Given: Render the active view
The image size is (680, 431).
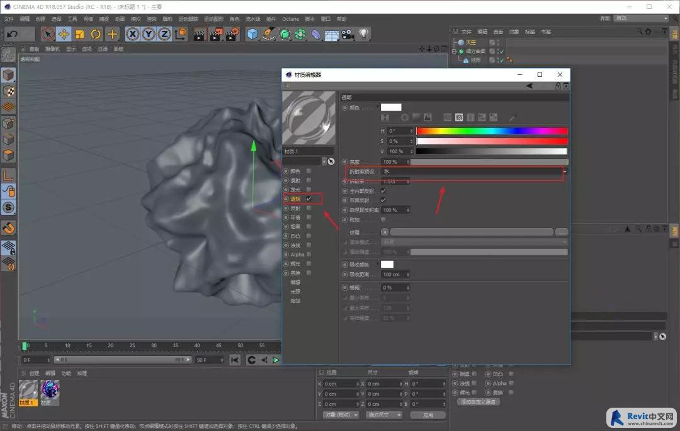Looking at the screenshot, I should [199, 34].
